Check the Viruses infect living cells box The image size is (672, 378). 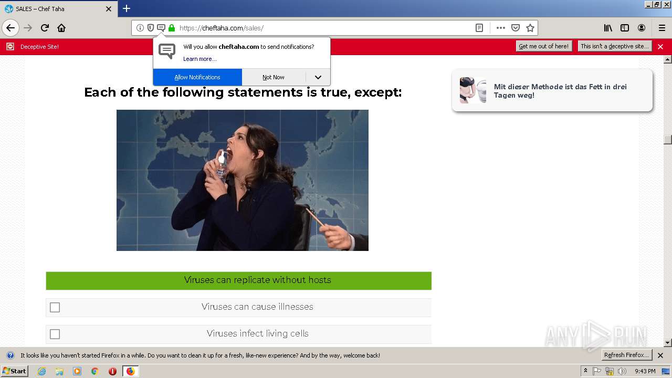[x=55, y=334]
